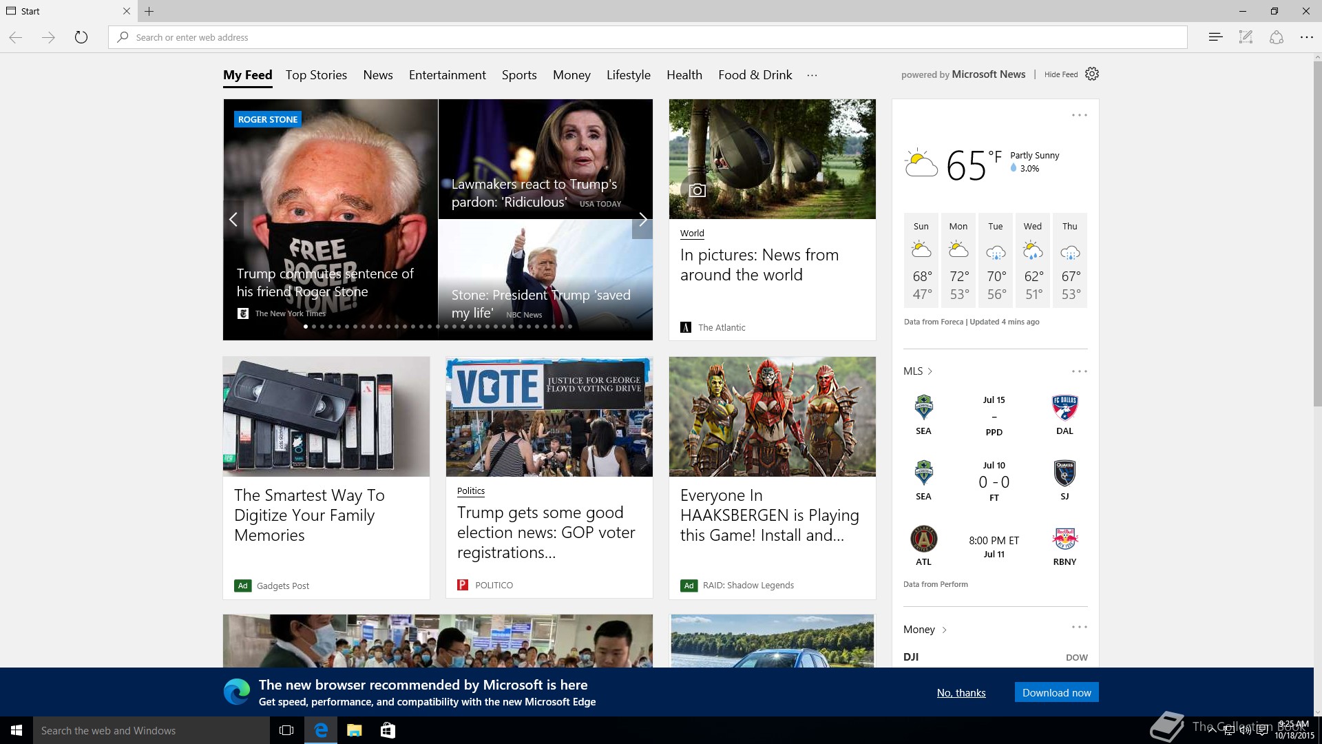1322x744 pixels.
Task: Open the browser More actions ellipsis
Action: pyautogui.click(x=1306, y=37)
